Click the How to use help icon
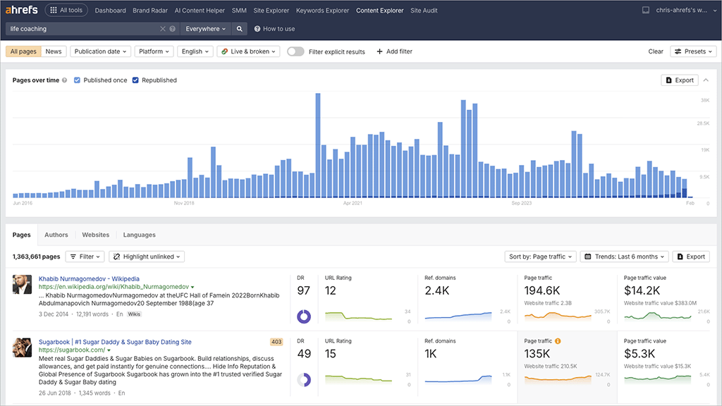This screenshot has width=722, height=406. [x=258, y=29]
